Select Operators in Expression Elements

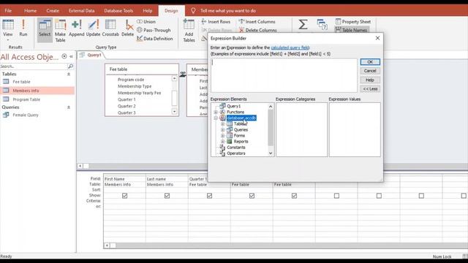[x=235, y=153]
